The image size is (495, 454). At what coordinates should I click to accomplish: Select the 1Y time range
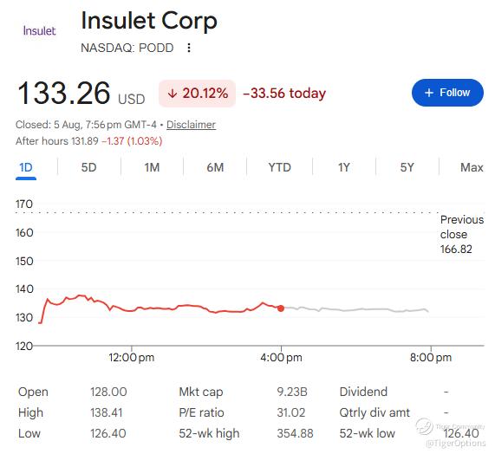pyautogui.click(x=344, y=167)
